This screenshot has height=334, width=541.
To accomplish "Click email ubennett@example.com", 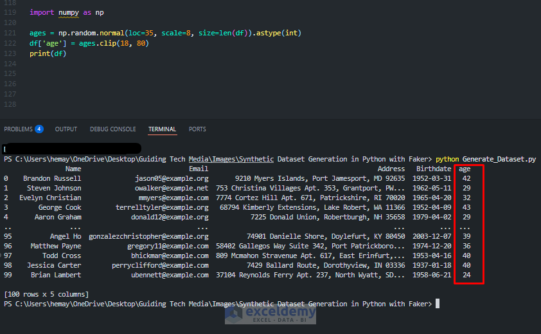I will [170, 275].
